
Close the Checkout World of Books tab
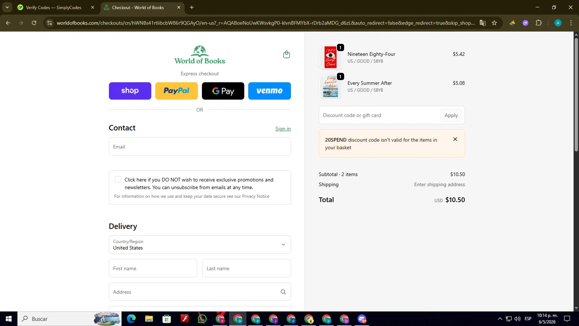tap(179, 7)
